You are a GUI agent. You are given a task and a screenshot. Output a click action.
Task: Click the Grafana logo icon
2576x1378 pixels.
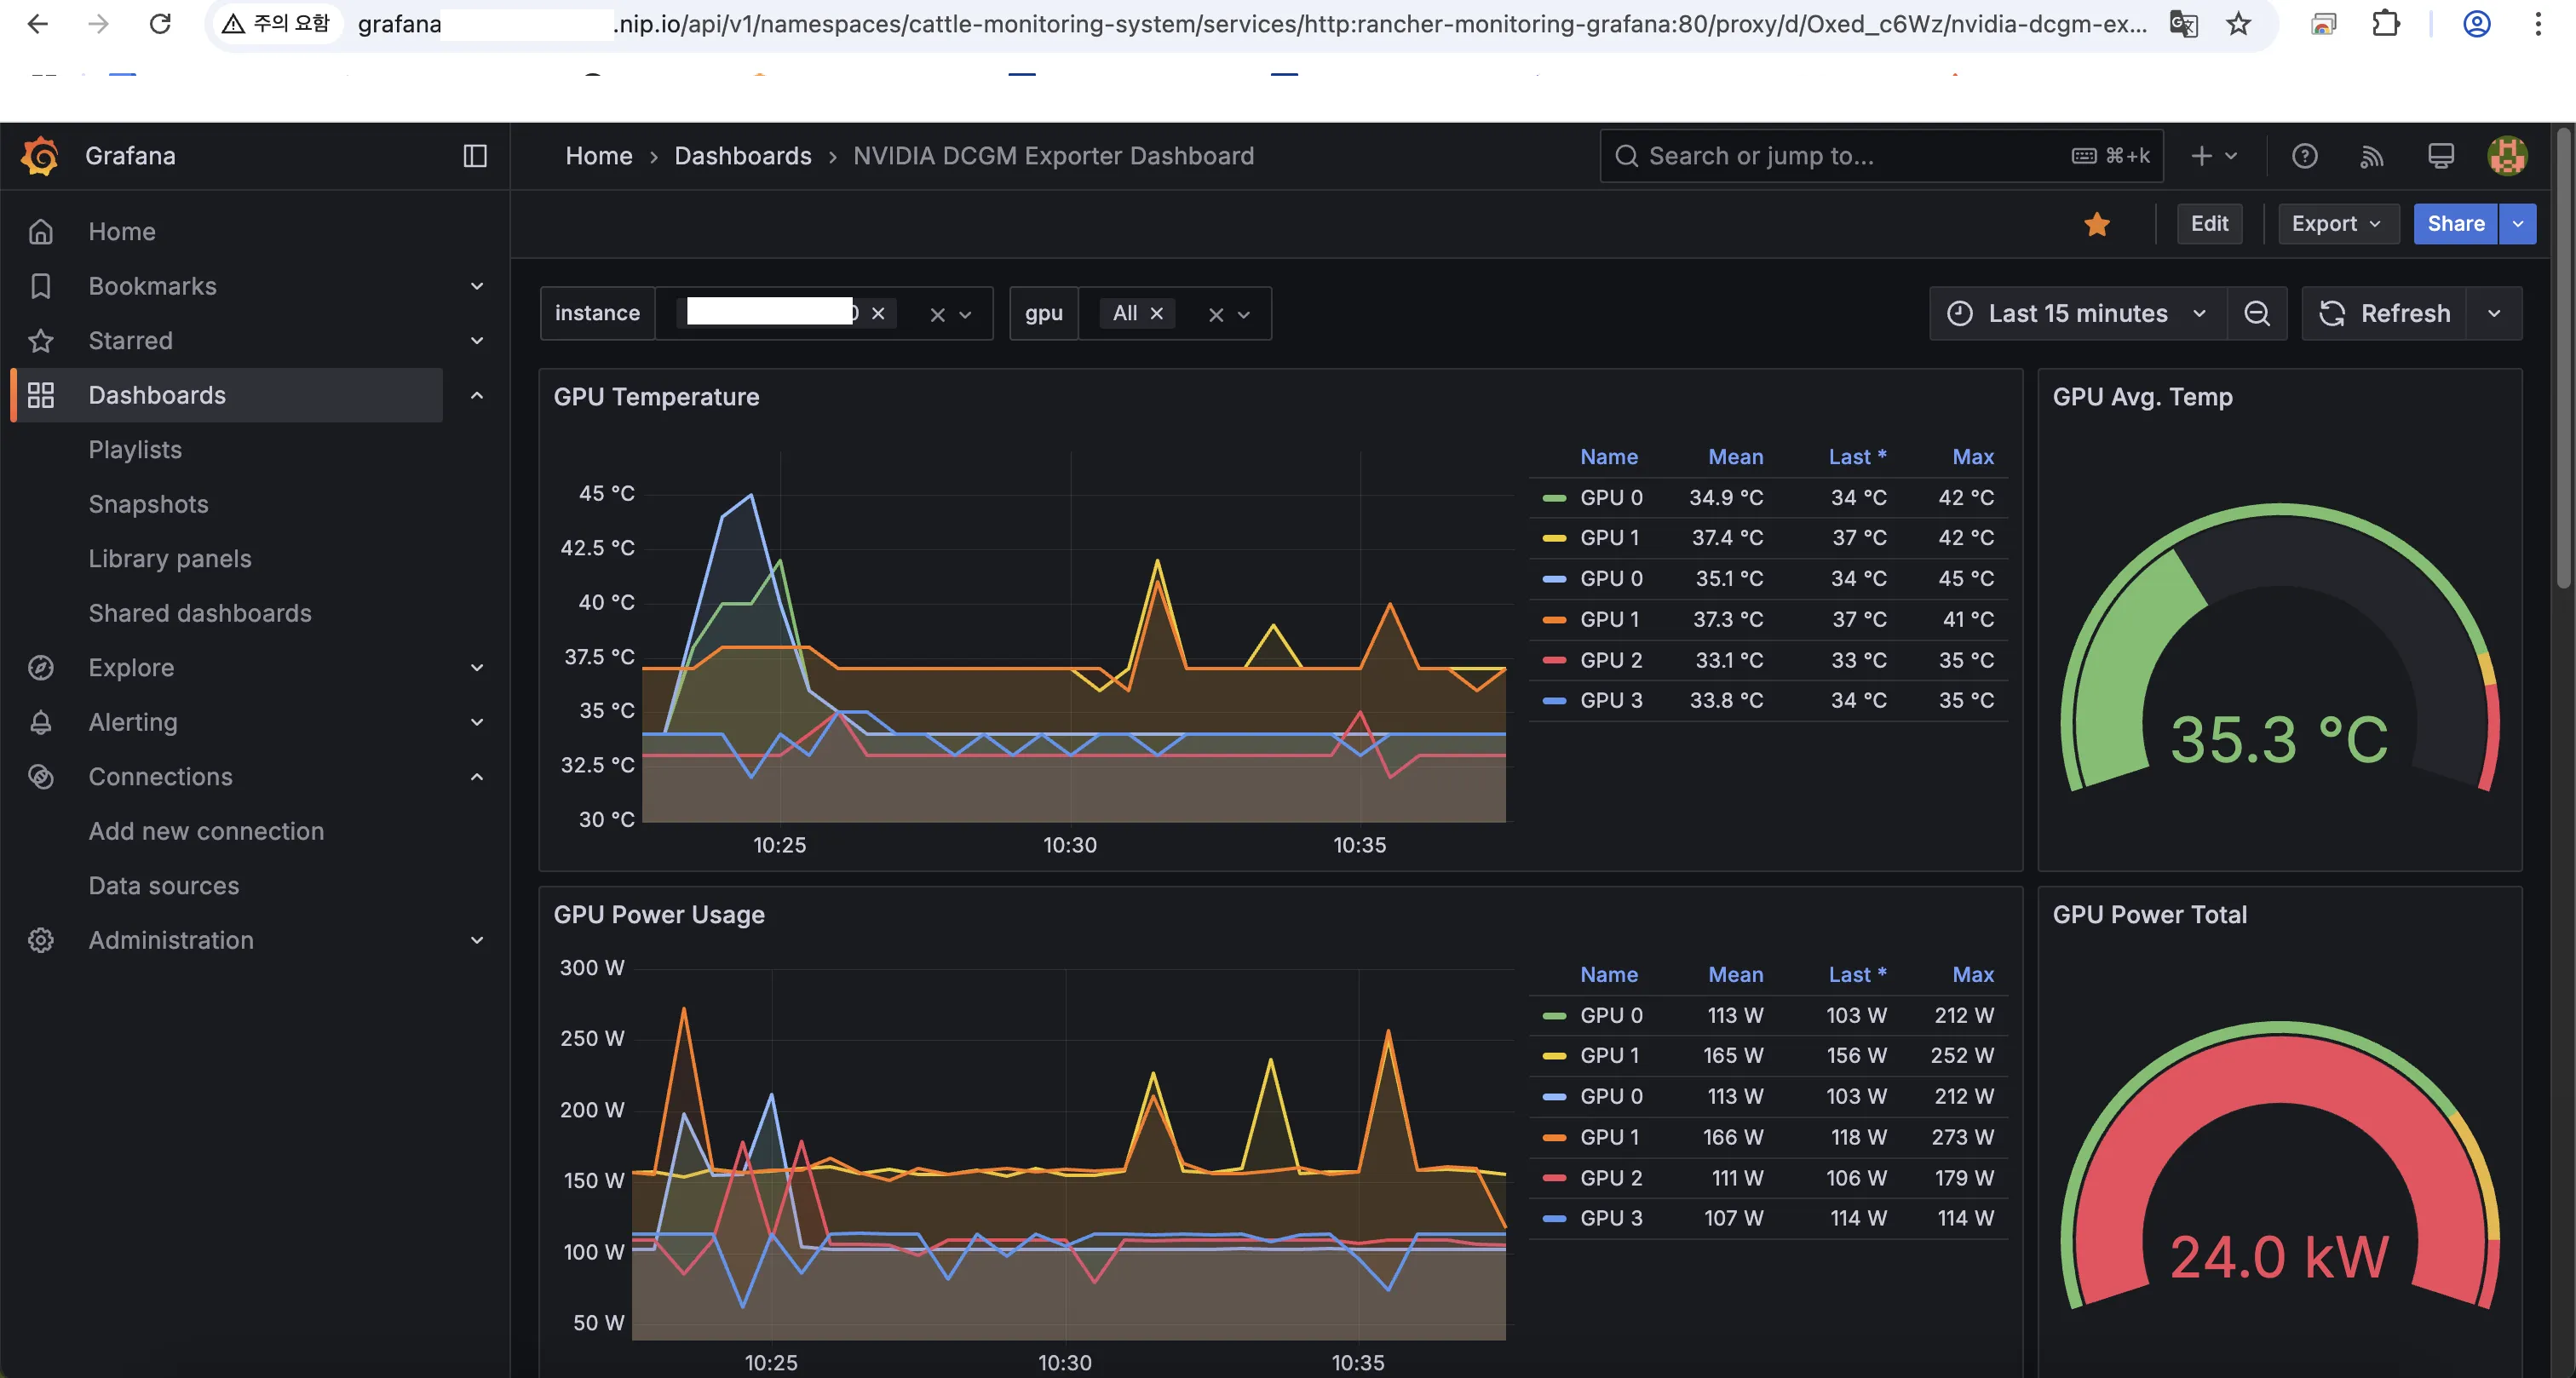[40, 156]
